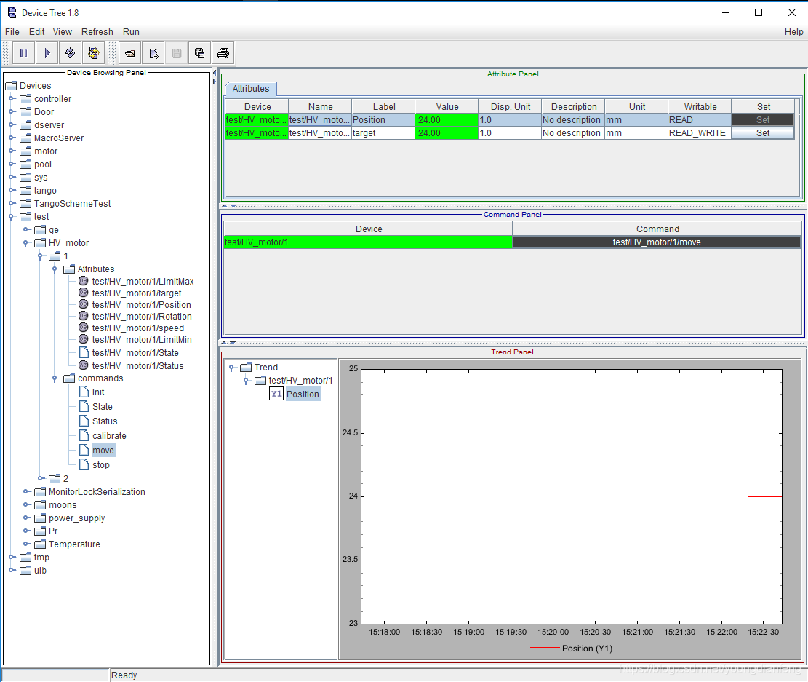Select the Temperature tree item
The width and height of the screenshot is (808, 682).
tap(74, 544)
